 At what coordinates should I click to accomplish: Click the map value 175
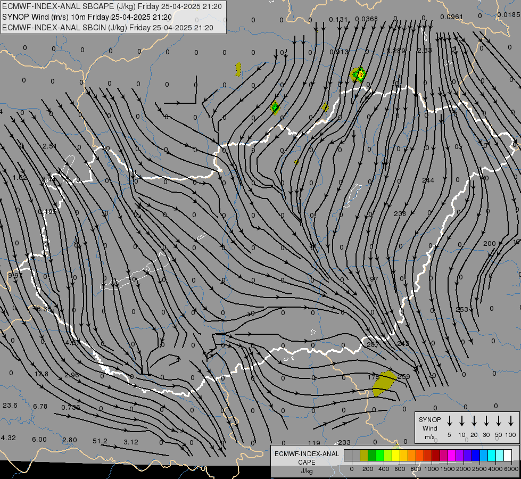click(x=374, y=377)
